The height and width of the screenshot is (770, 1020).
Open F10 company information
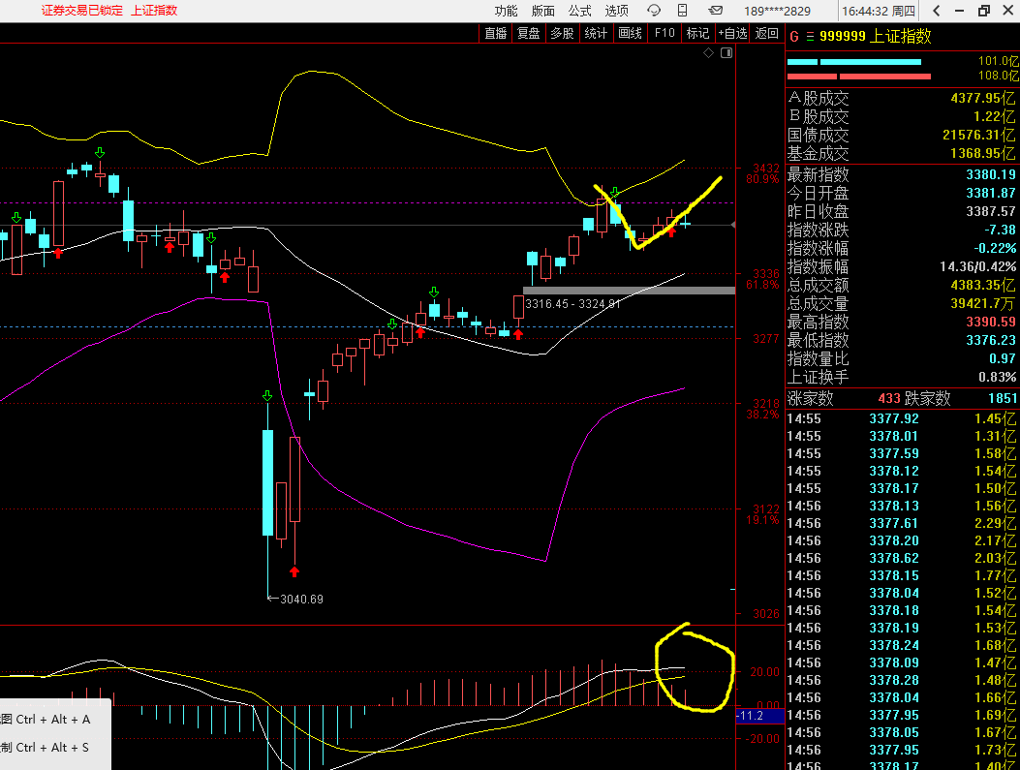[665, 33]
